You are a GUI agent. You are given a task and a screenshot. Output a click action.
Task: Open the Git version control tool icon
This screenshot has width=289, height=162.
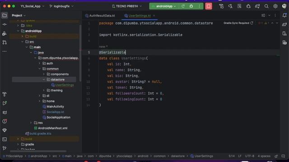[5, 148]
